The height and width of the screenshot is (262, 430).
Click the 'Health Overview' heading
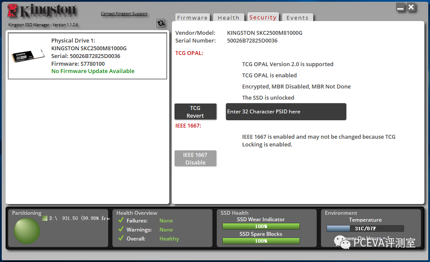[x=137, y=213]
